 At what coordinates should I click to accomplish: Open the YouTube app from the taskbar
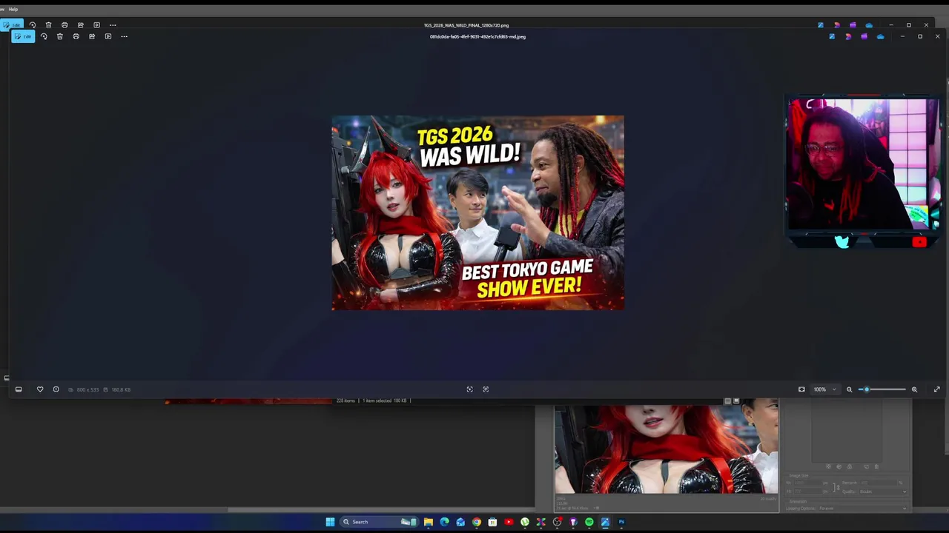point(509,522)
